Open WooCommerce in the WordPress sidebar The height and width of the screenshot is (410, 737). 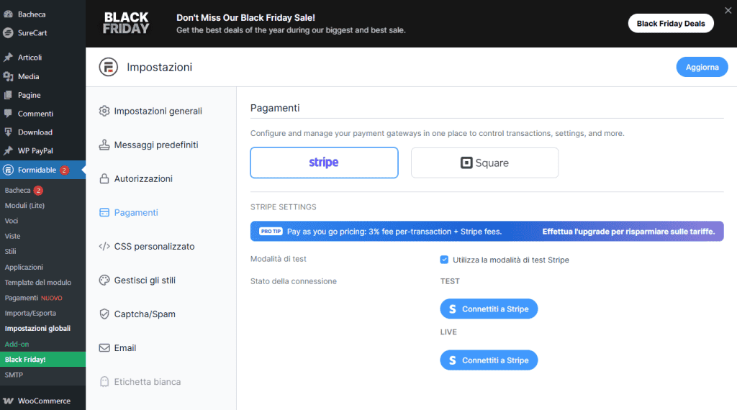[43, 401]
